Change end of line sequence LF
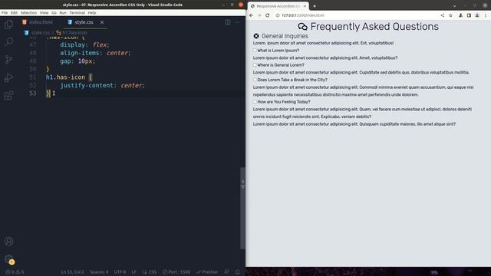The image size is (491, 276). [x=134, y=272]
